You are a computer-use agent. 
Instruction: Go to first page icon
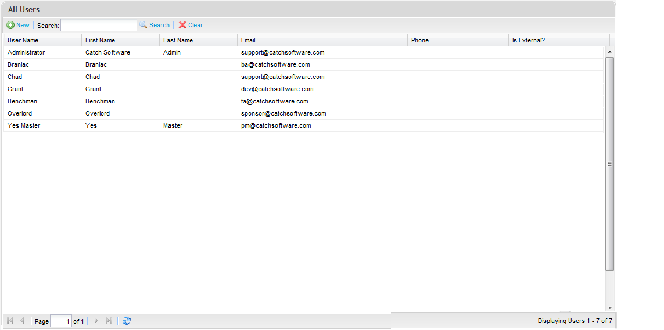click(10, 321)
